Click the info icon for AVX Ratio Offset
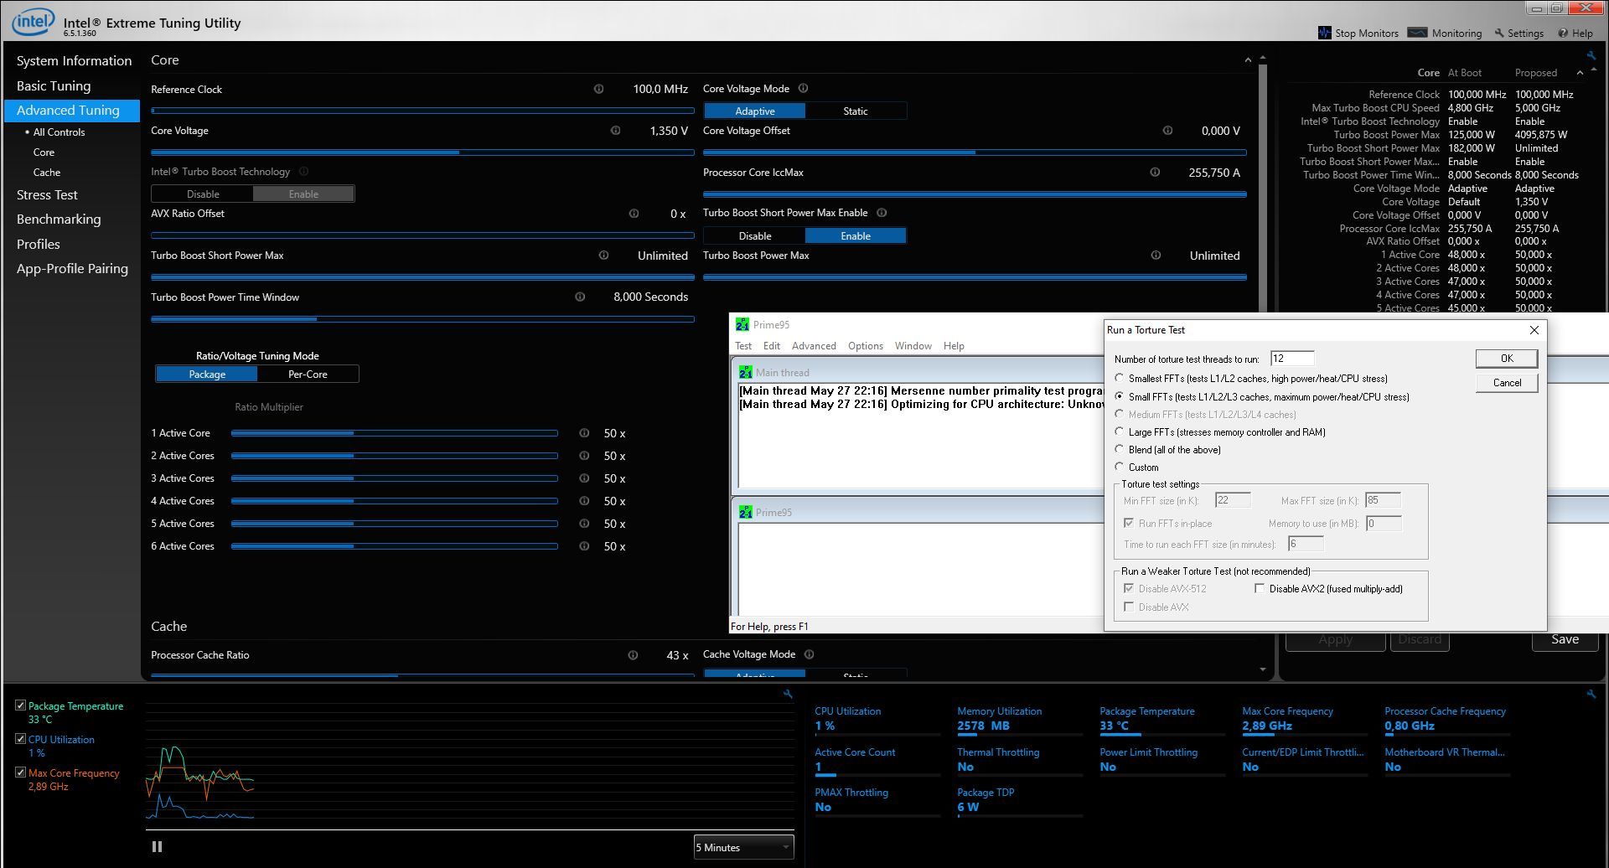The width and height of the screenshot is (1609, 868). pos(634,214)
